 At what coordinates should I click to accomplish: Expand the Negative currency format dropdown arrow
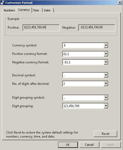[106, 62]
